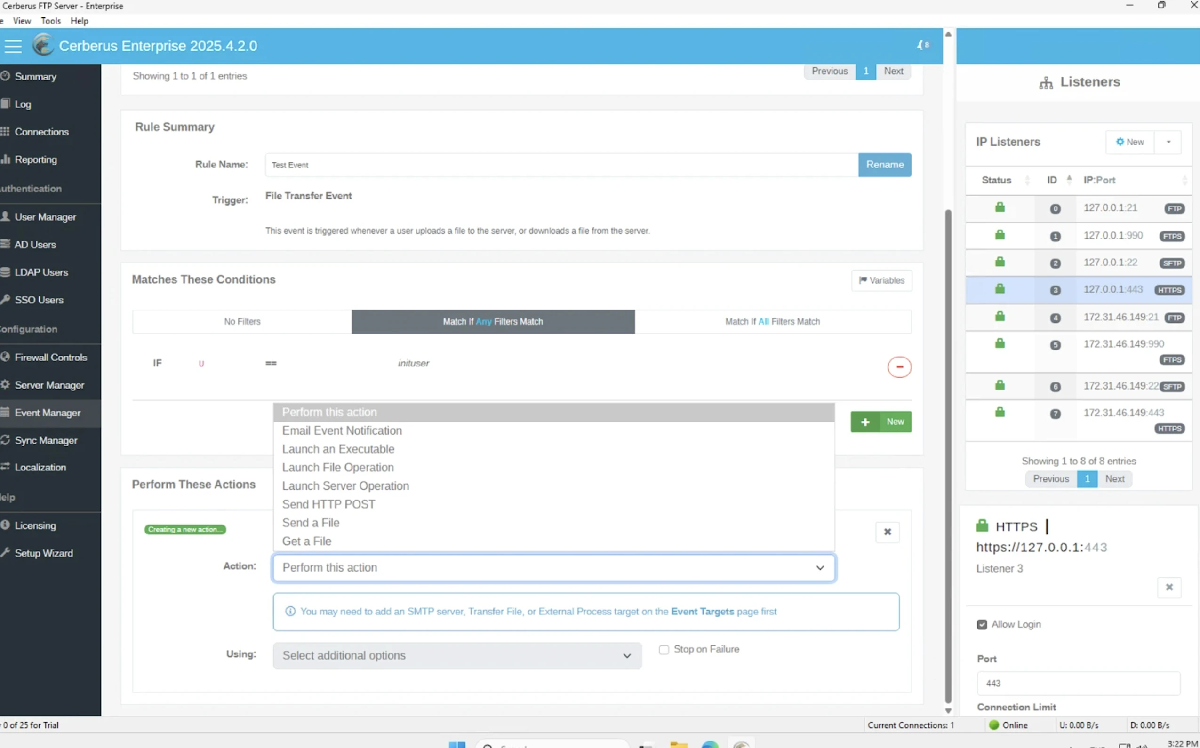This screenshot has width=1200, height=748.
Task: Select listener row 172.31.46.149:21
Action: tap(1078, 317)
